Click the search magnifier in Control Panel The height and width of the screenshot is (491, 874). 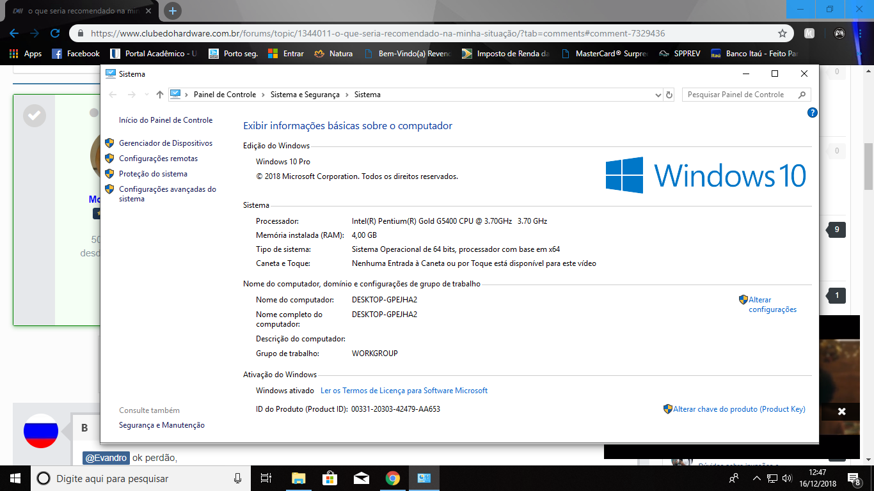coord(802,95)
